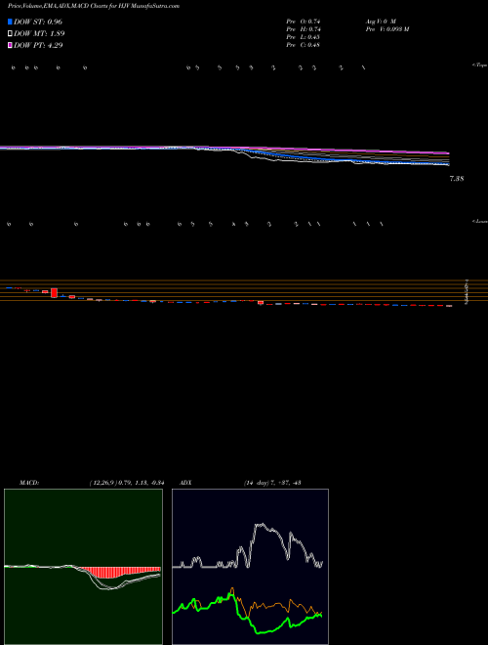Viewport: 488px width, 645px height.
Task: Click the 7.38 price label
Action: (457, 179)
